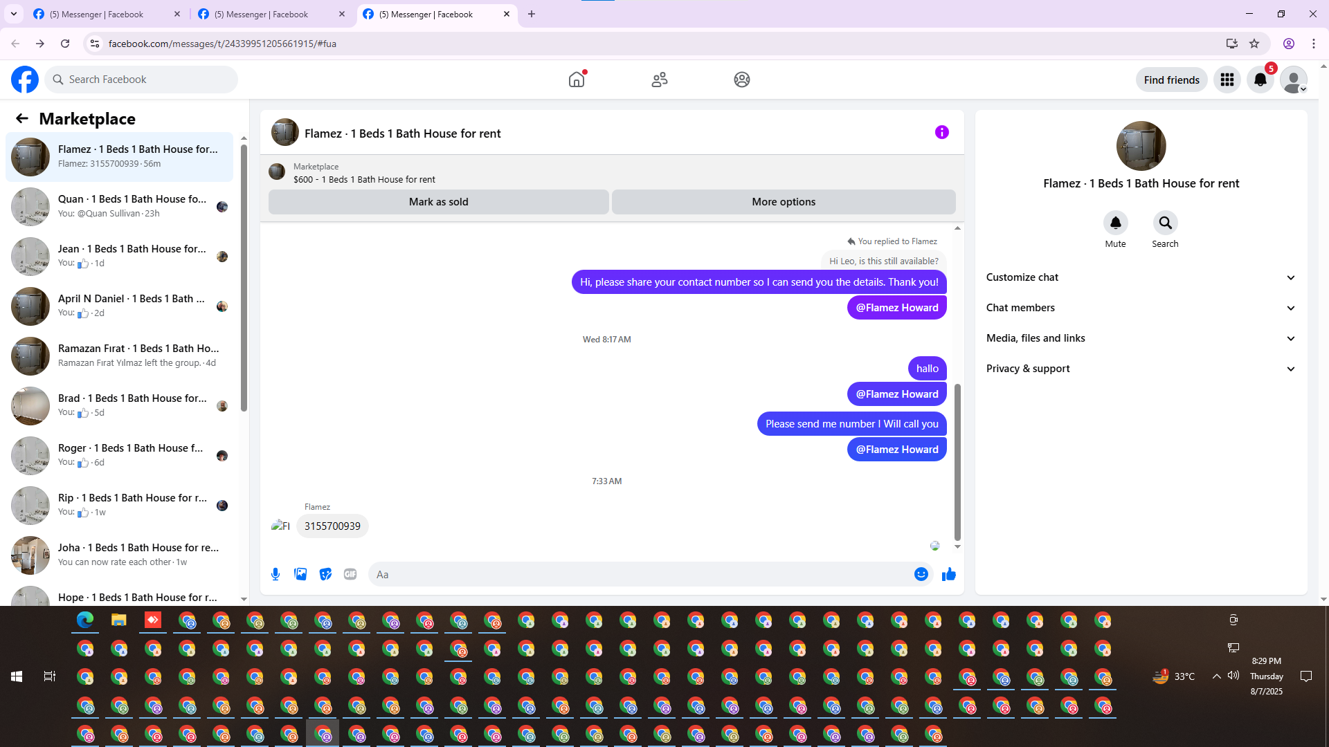Open the taskbar clock and date
1329x747 pixels.
tap(1266, 676)
